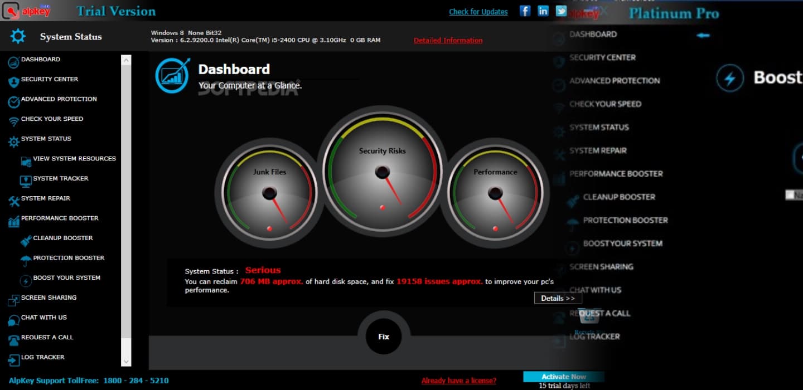Click the Details >> button
803x390 pixels.
pos(558,298)
